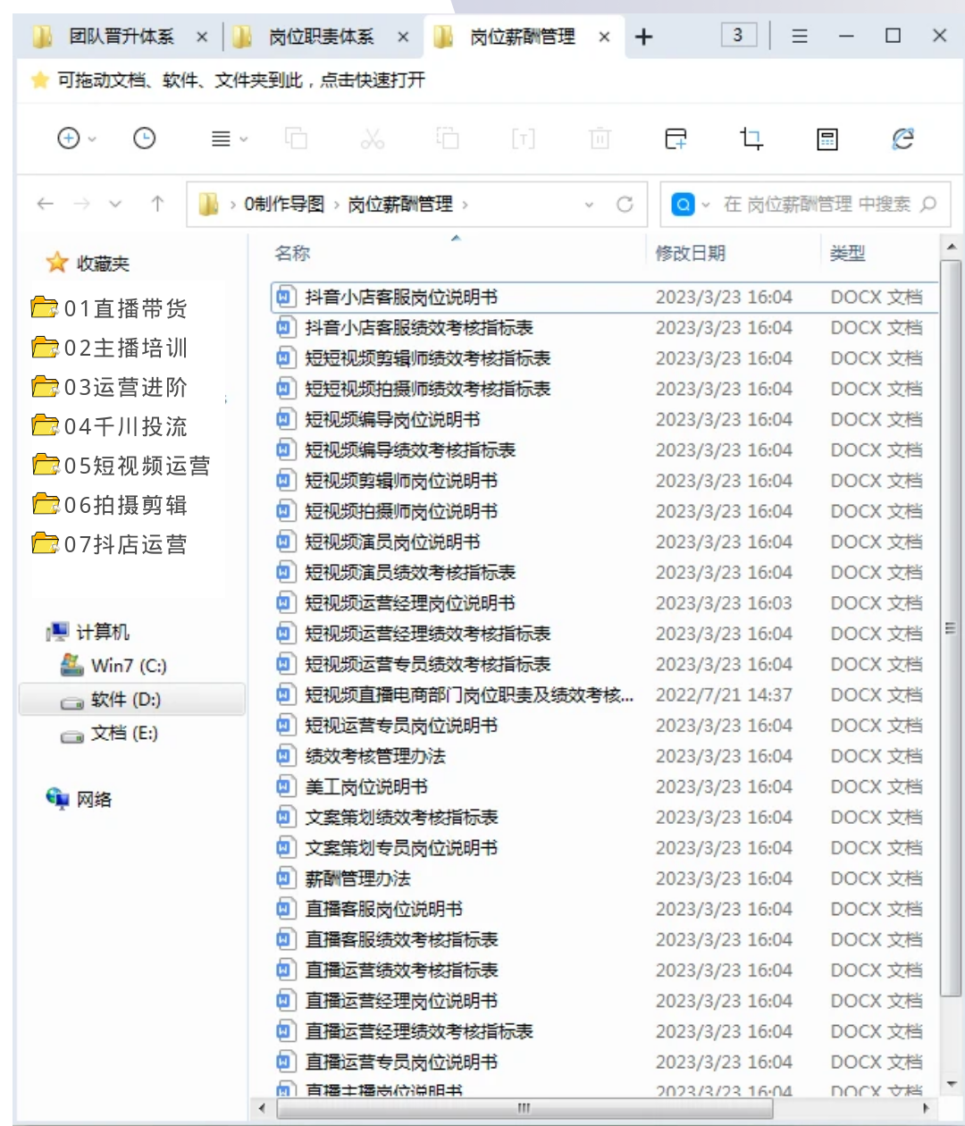The image size is (965, 1126).
Task: Click the new tab window toolbar icon
Action: pyautogui.click(x=675, y=139)
